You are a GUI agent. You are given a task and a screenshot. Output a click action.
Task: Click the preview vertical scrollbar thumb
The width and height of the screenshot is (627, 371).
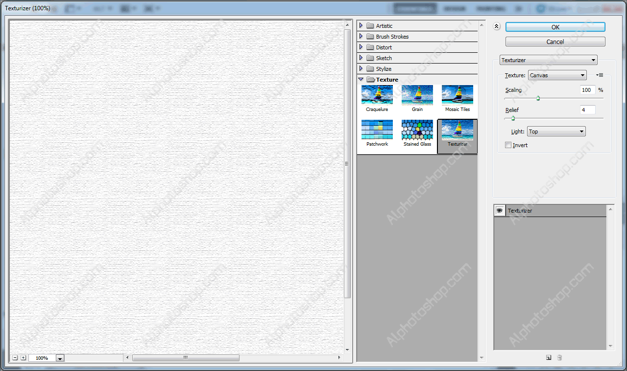(x=348, y=164)
